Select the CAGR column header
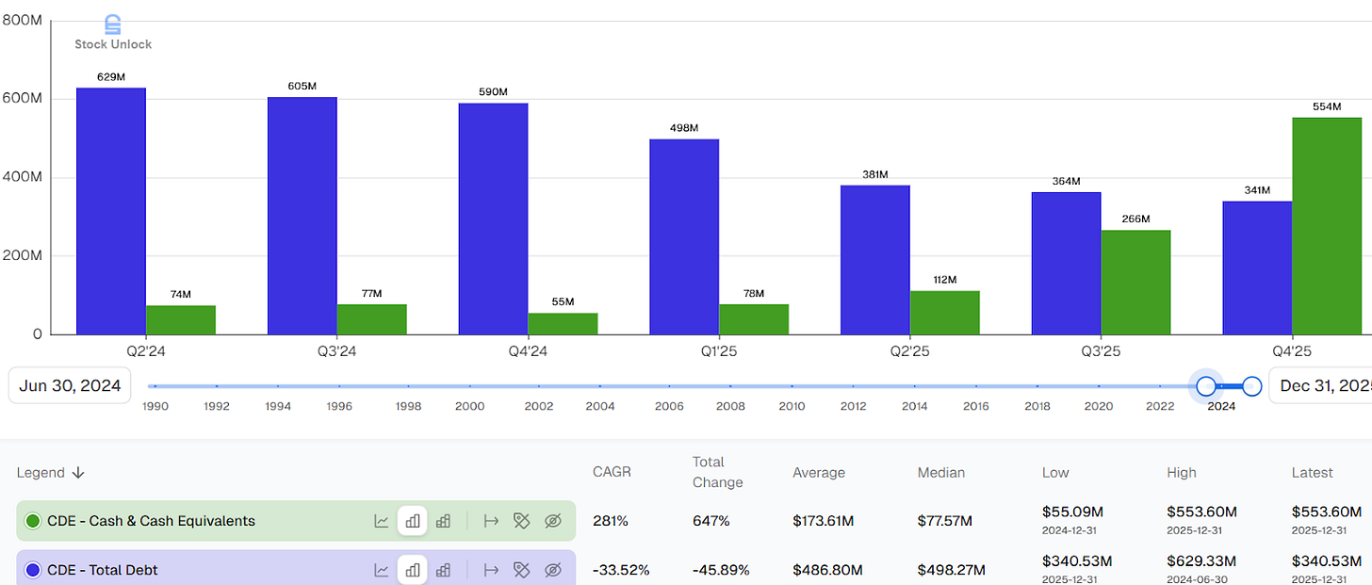1372x585 pixels. click(612, 472)
